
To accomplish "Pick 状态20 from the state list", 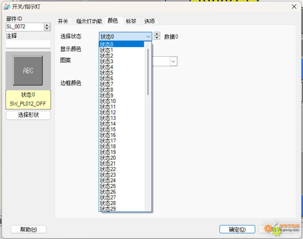I will pyautogui.click(x=108, y=158).
